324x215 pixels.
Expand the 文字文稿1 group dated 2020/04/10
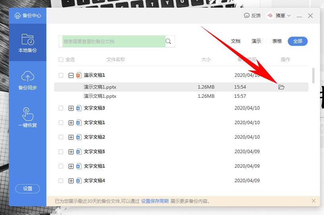71,123
